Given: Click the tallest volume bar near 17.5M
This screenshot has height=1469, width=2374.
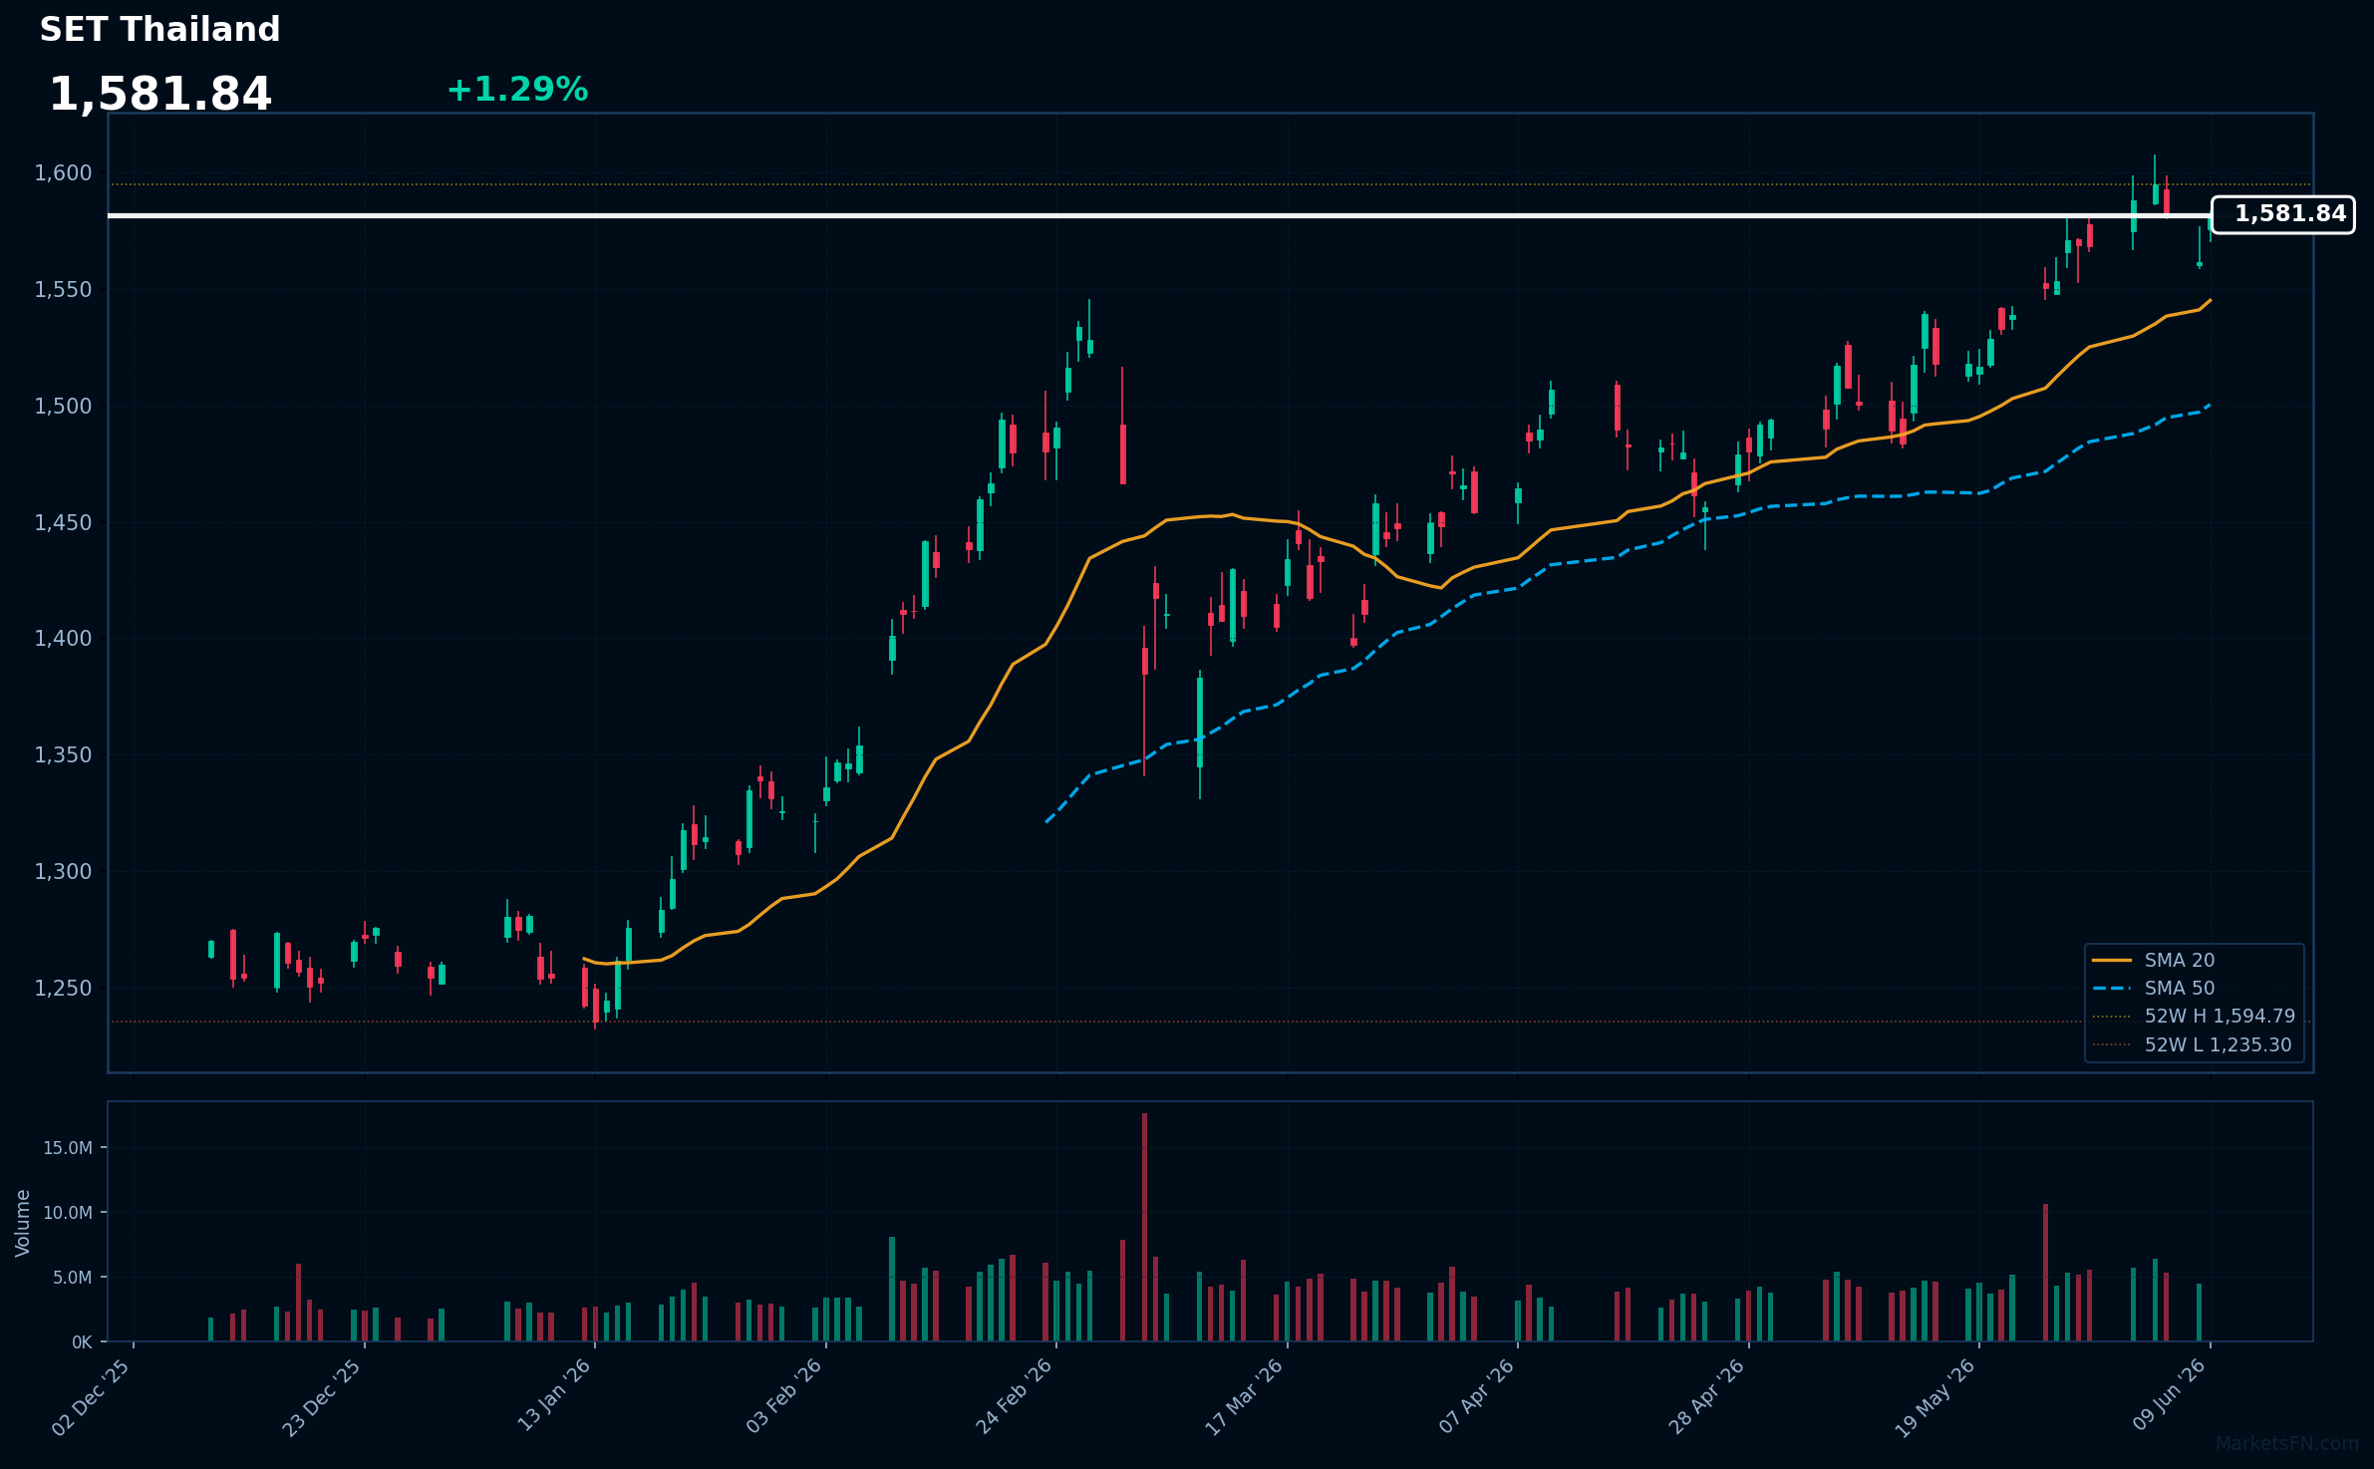Looking at the screenshot, I should click(1144, 1227).
